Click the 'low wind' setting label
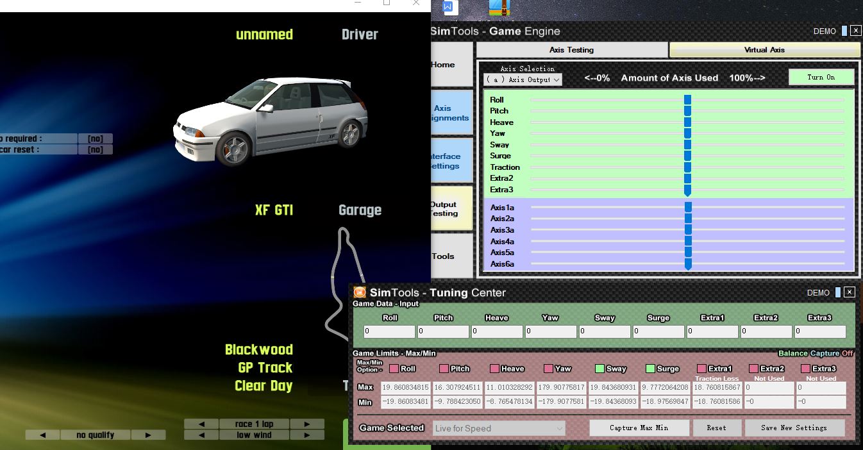This screenshot has width=863, height=450. click(255, 435)
